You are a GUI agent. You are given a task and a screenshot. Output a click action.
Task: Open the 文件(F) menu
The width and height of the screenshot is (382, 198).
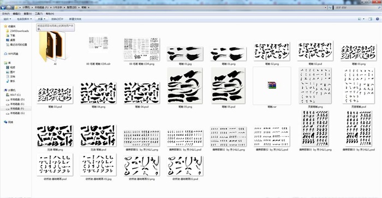tap(5, 14)
